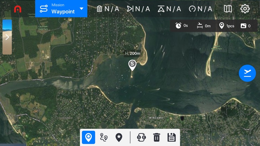260x146 pixels.
Task: Delete mission with the trash icon
Action: click(157, 137)
